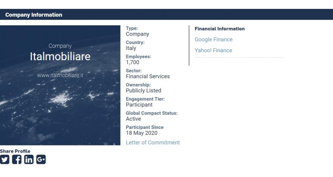Click the 'Participant Since' label
Viewport: 333px width, 177px height.
(145, 127)
